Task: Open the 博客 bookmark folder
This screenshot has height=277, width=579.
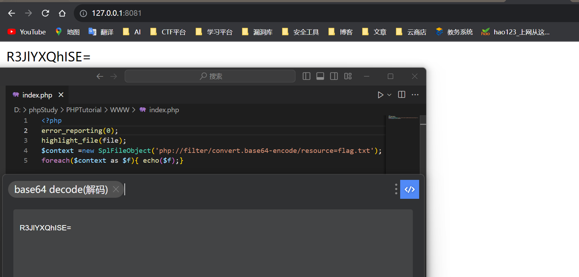Action: [x=340, y=32]
